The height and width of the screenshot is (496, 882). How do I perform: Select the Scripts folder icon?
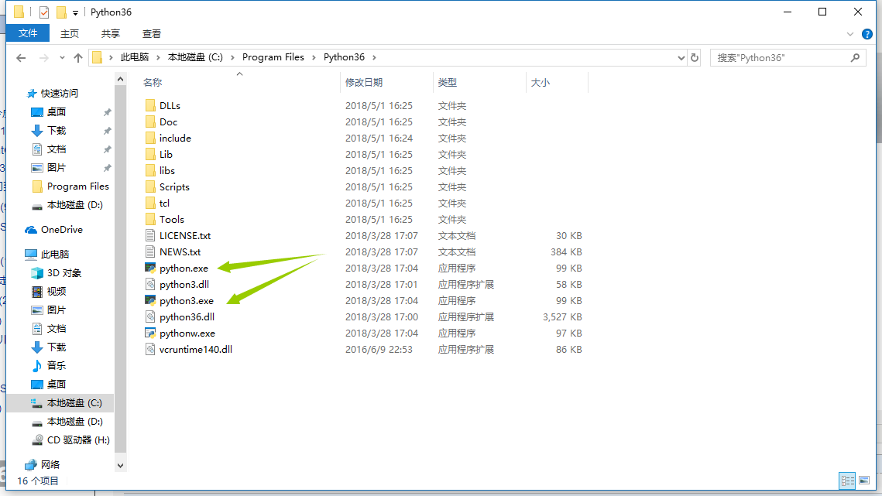tap(150, 186)
